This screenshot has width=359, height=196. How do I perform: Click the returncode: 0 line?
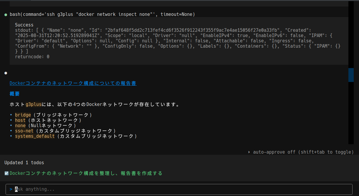[x=32, y=57]
